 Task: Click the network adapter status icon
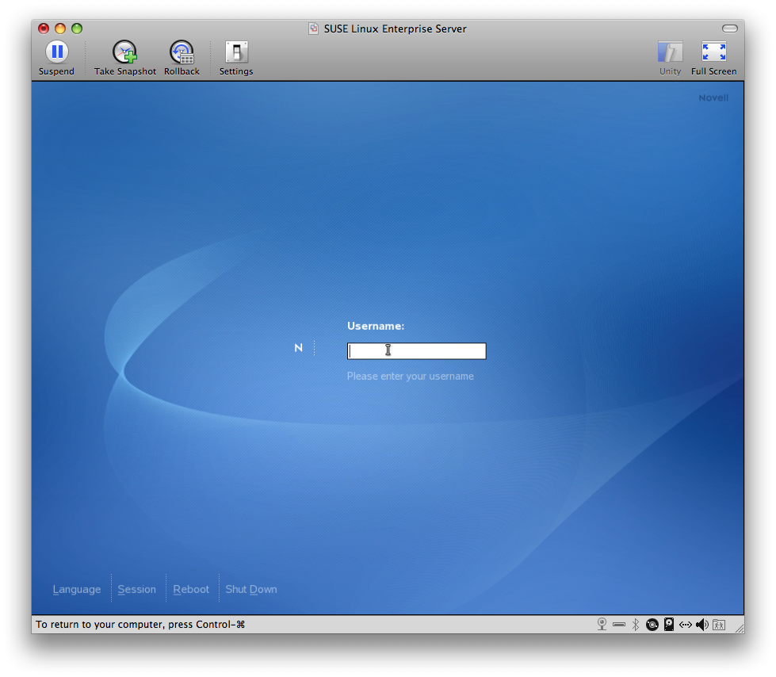(686, 625)
